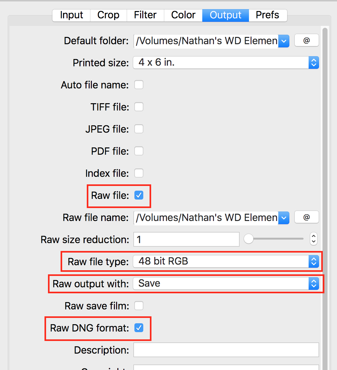Tick the Raw save film checkbox
This screenshot has width=337, height=370.
[139, 306]
